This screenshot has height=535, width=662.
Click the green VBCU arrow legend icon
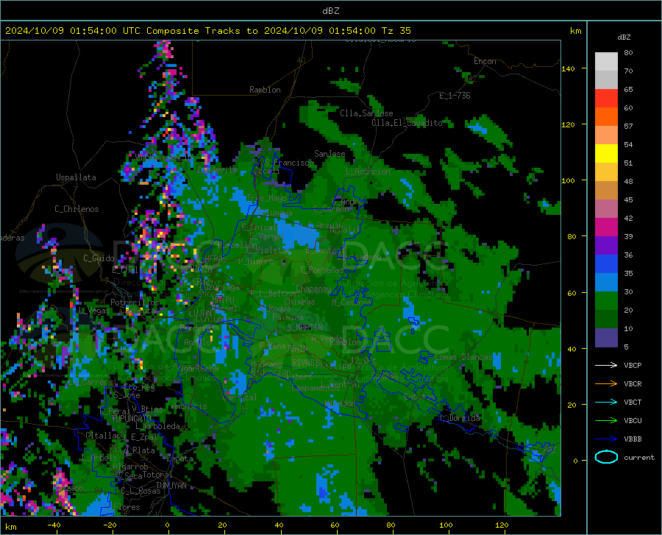[x=606, y=421]
